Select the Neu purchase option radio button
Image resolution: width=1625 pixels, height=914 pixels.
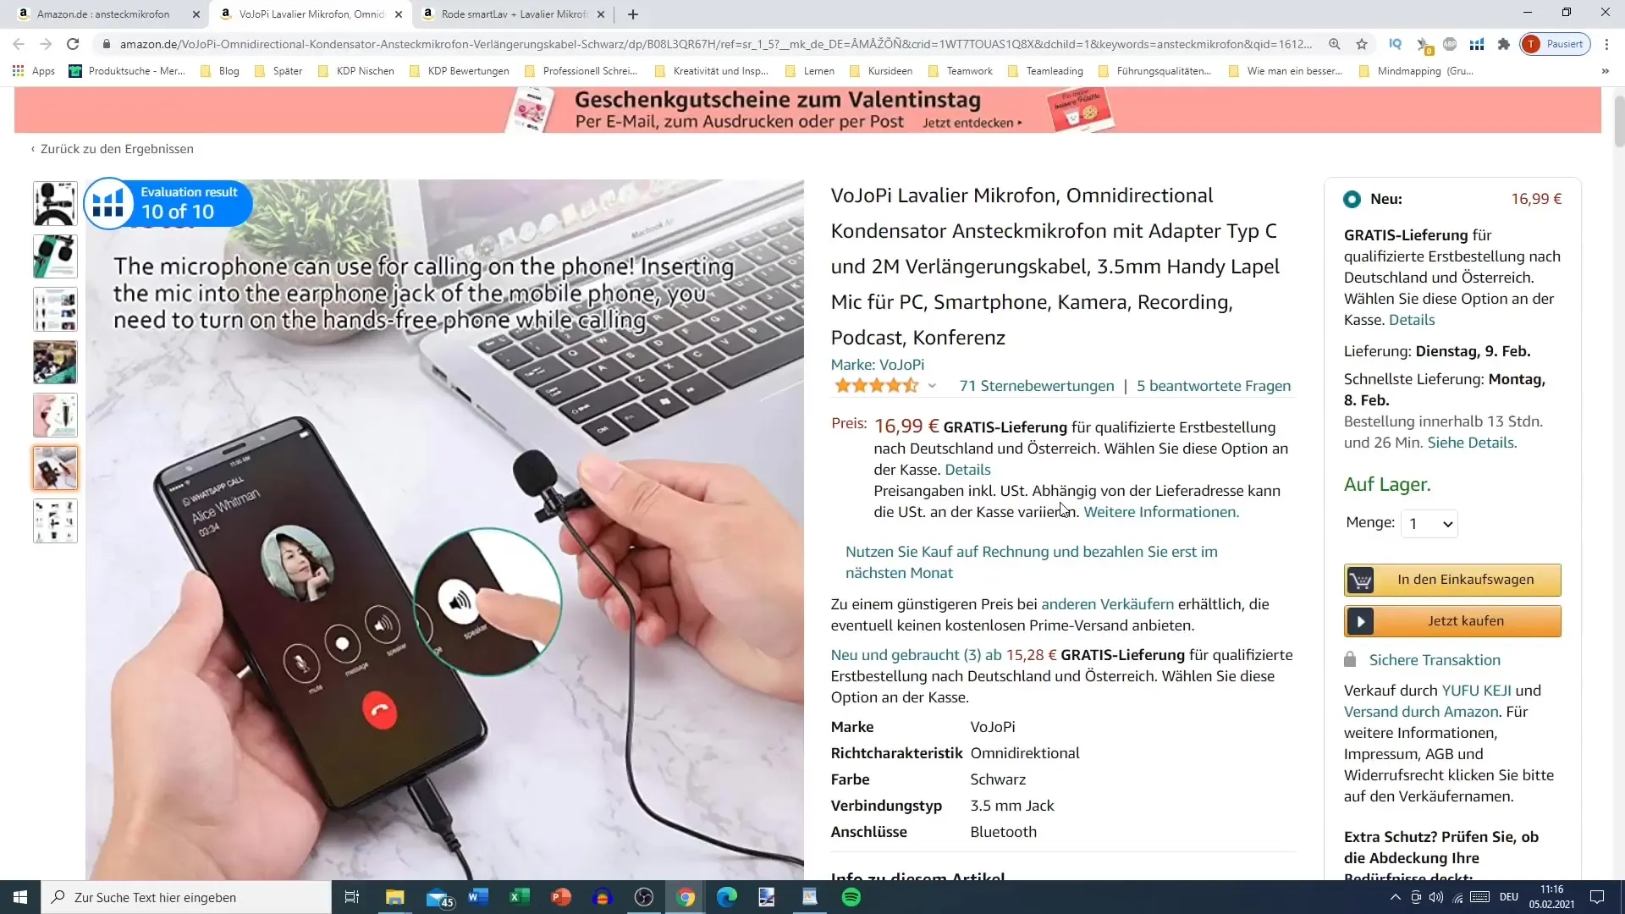(1352, 200)
